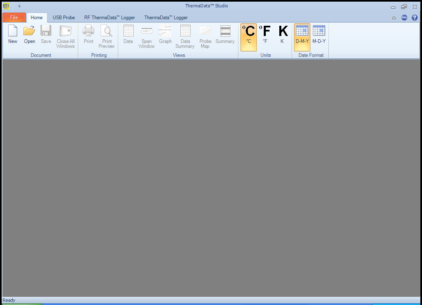The height and width of the screenshot is (305, 422).
Task: Minimize the ThermaData Studio window
Action: [393, 7]
